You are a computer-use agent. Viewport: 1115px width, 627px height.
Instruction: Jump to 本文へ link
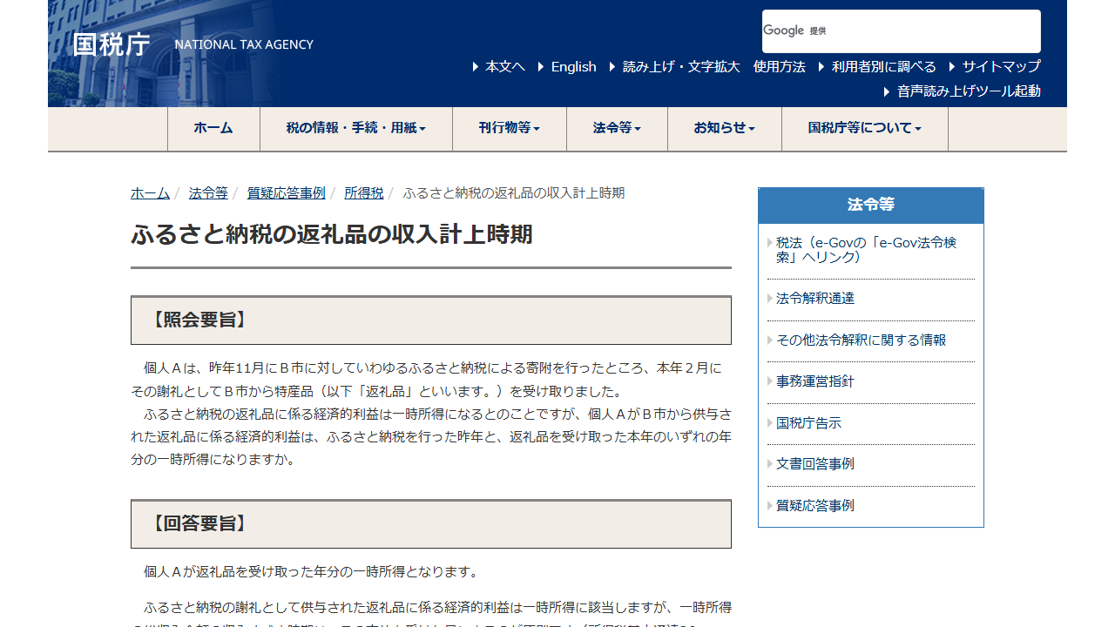point(505,66)
